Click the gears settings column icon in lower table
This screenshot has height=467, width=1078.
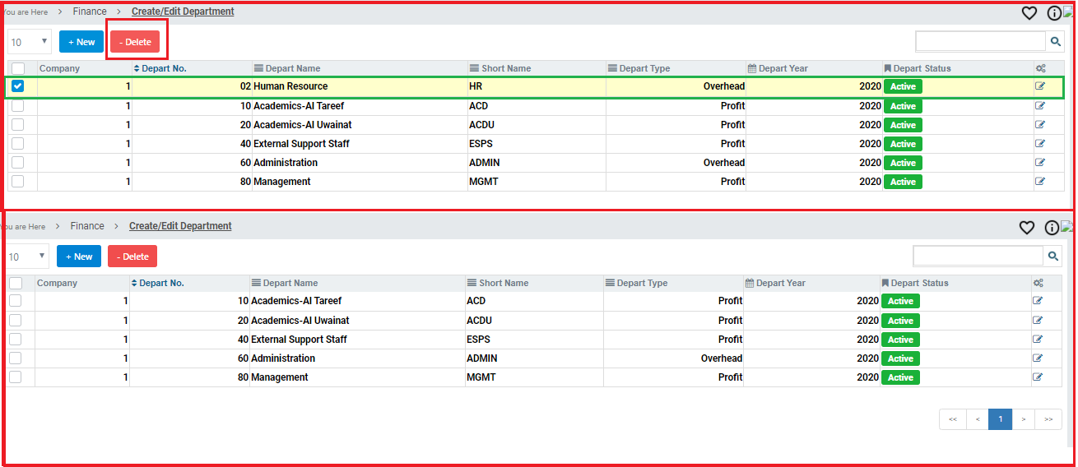coord(1038,283)
